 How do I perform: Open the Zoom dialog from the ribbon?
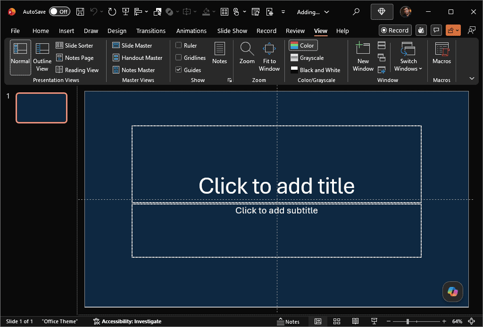(x=247, y=53)
